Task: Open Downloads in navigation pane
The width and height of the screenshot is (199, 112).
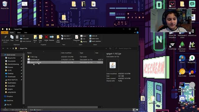Action: point(12,77)
